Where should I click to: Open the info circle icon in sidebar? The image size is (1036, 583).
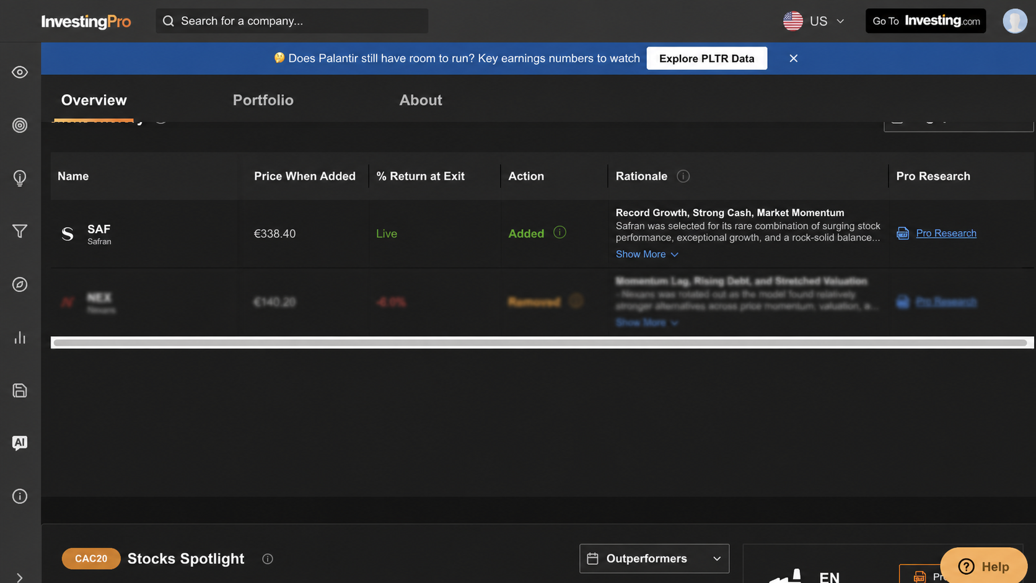tap(20, 496)
